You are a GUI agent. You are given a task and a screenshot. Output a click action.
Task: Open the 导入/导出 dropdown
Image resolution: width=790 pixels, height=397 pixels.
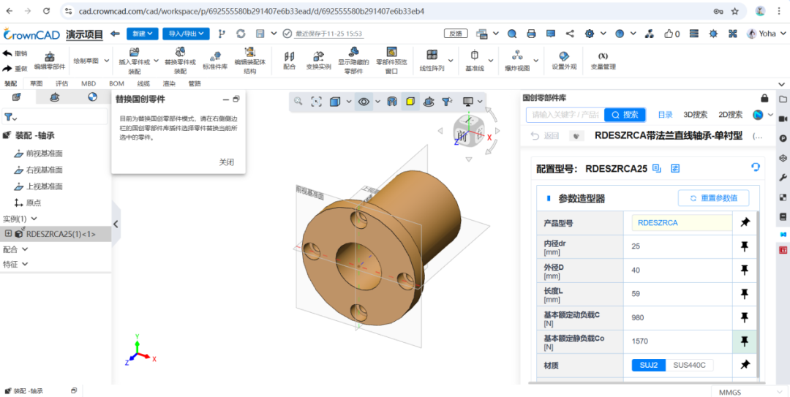[x=186, y=34]
